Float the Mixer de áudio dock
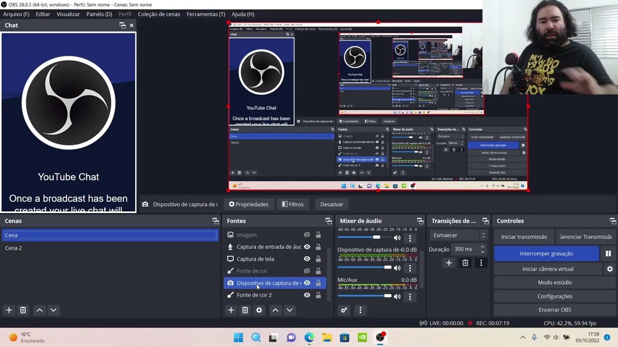Viewport: 618px width, 347px height. pos(420,221)
